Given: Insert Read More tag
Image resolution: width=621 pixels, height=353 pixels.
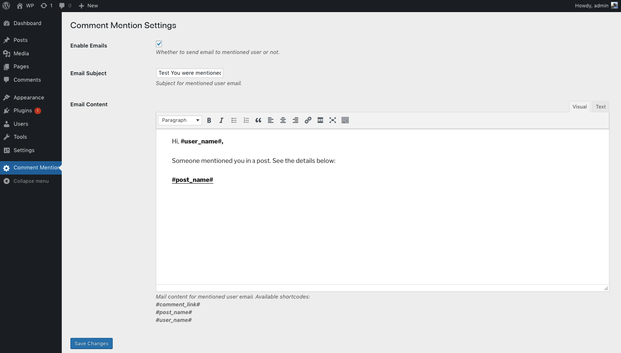Looking at the screenshot, I should click(x=320, y=121).
